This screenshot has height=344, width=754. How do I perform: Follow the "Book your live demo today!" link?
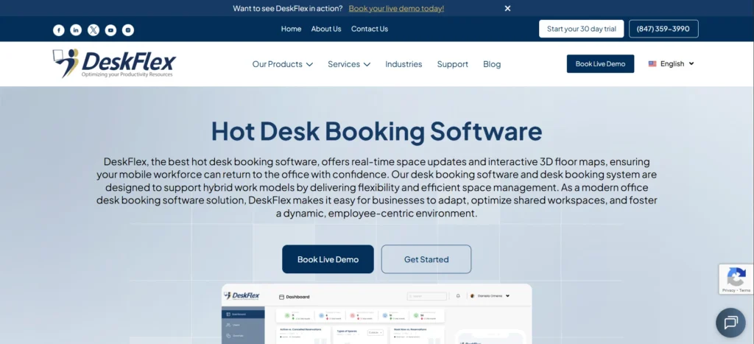396,8
